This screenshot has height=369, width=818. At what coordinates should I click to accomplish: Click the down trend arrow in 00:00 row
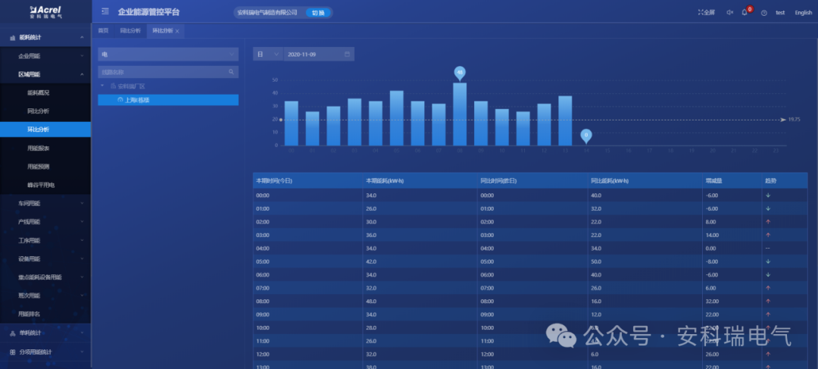pos(767,195)
